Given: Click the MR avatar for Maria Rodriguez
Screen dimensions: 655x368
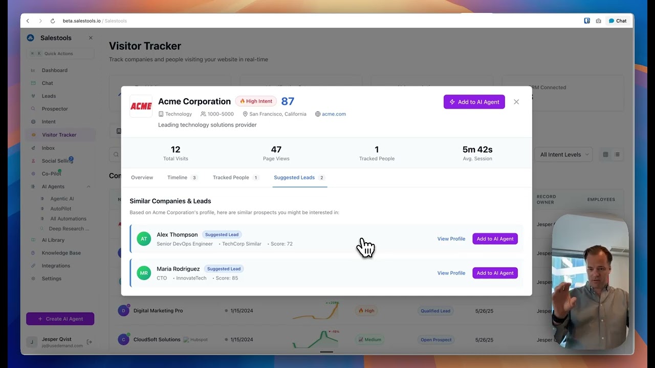Looking at the screenshot, I should (x=144, y=273).
